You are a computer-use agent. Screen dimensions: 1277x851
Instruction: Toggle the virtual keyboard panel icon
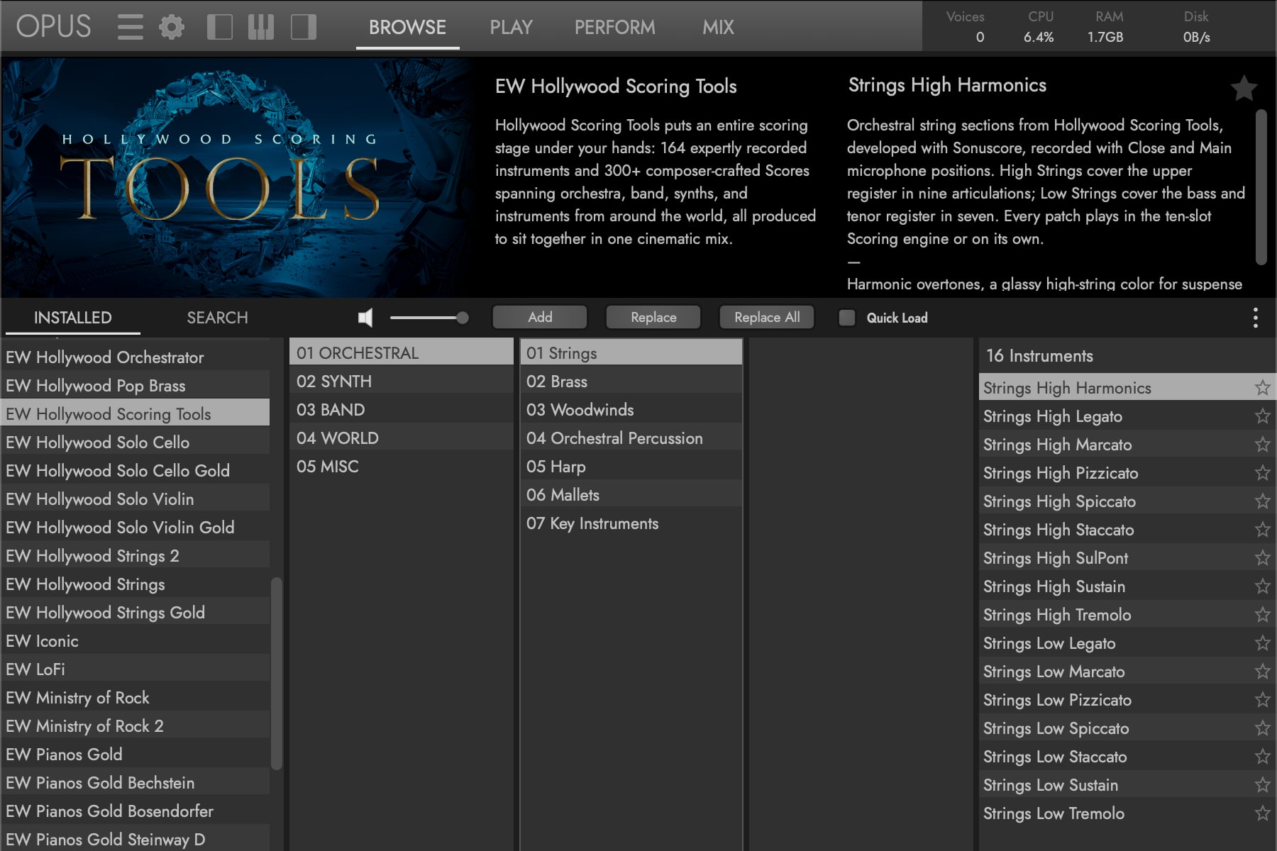(260, 27)
